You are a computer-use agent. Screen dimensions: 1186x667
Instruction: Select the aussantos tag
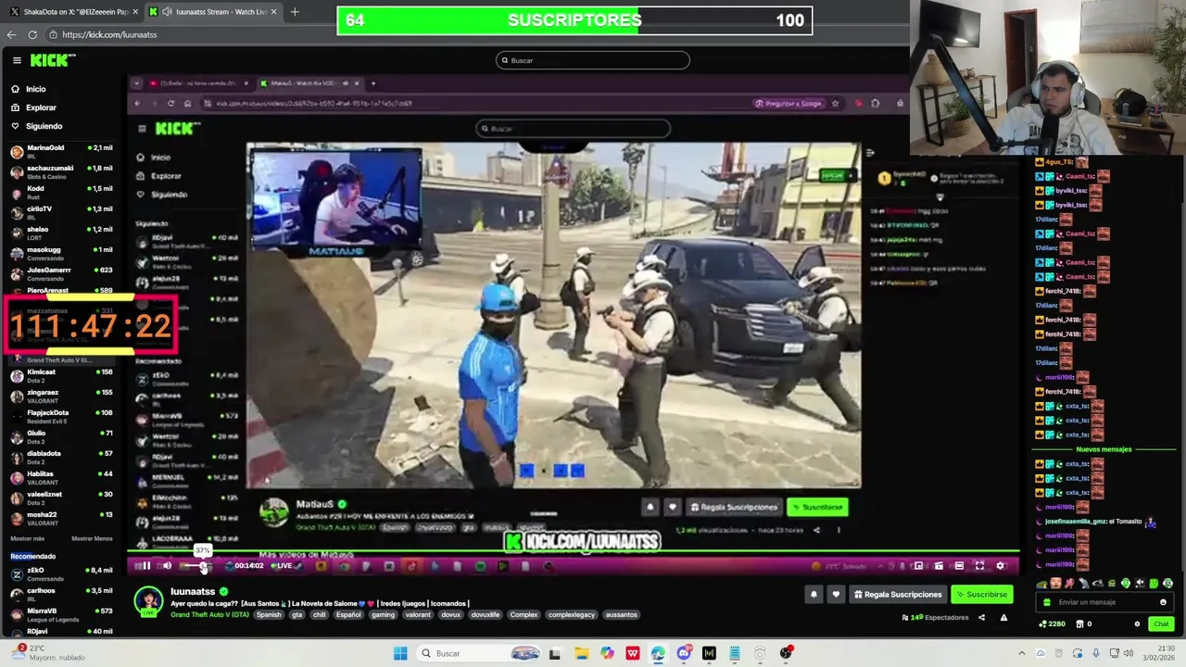pyautogui.click(x=621, y=614)
